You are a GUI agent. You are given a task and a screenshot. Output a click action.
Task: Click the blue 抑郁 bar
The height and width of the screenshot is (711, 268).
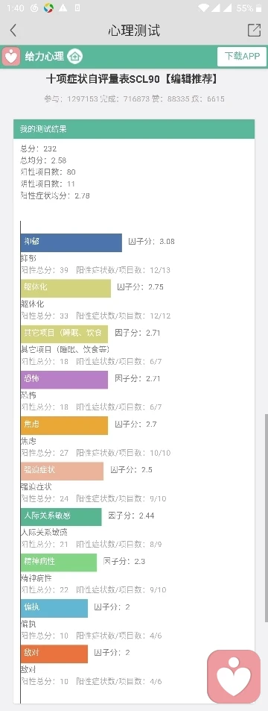point(71,242)
